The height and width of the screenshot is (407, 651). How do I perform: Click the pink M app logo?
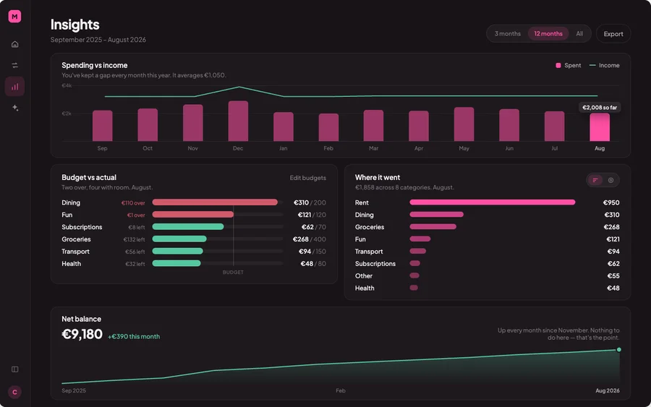click(x=14, y=16)
